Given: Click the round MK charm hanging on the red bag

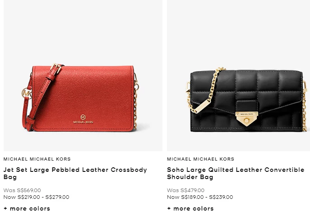Looking at the screenshot, I should tap(27, 94).
